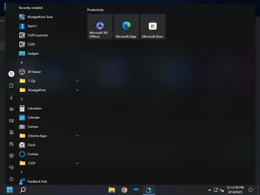Click the network icon in system tray
Screen dimensions: 260x195
[216, 190]
